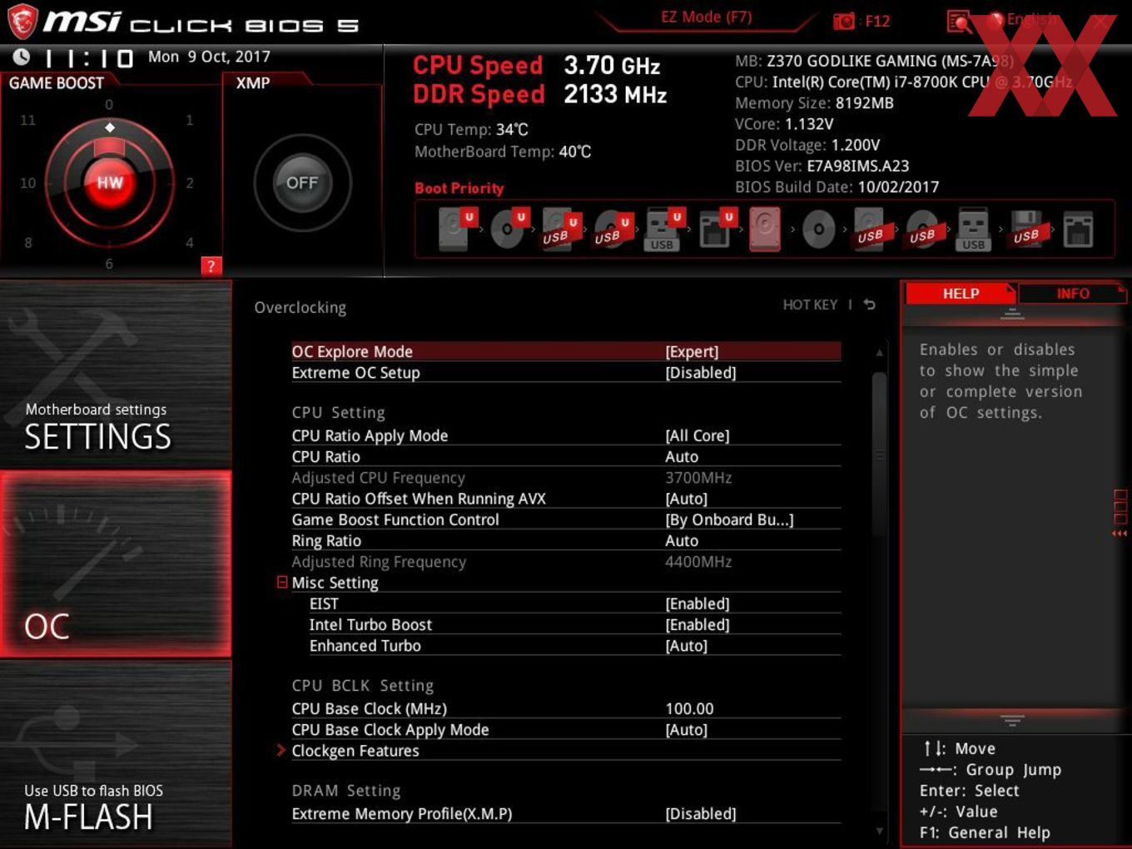Switch to the INFO tab
Image resolution: width=1132 pixels, height=849 pixels.
(1073, 293)
